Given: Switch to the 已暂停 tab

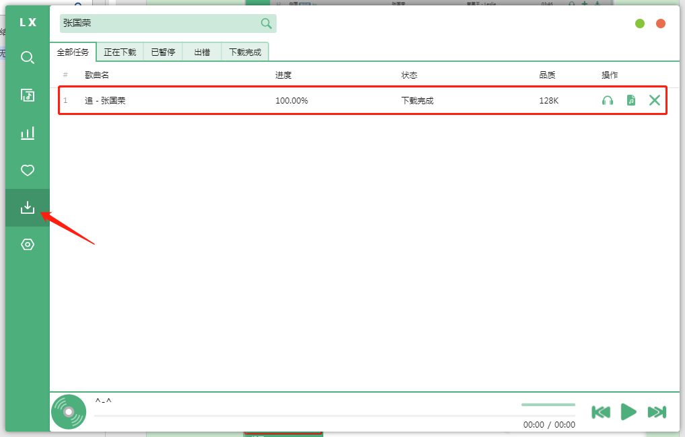Looking at the screenshot, I should click(x=162, y=51).
